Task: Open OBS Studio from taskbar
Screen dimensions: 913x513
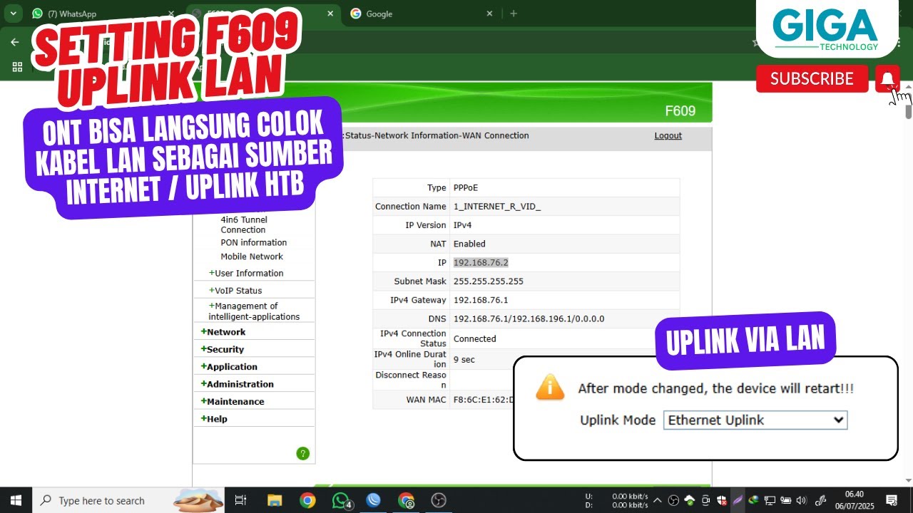Action: tap(439, 500)
